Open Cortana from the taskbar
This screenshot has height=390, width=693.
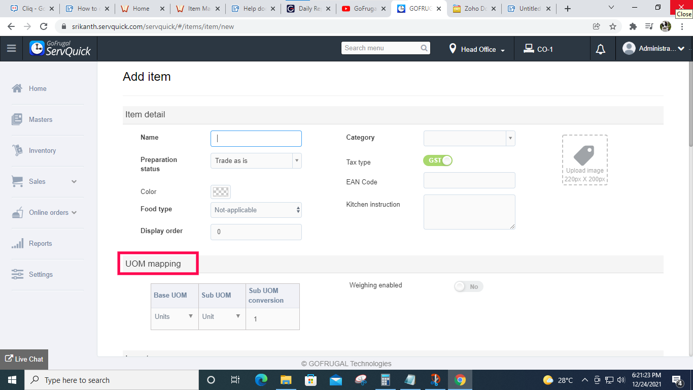click(x=211, y=380)
